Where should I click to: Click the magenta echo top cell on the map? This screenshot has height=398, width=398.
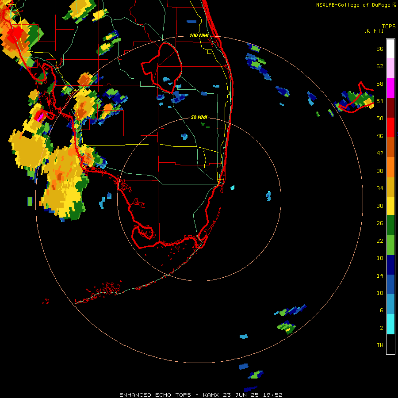coord(40,117)
